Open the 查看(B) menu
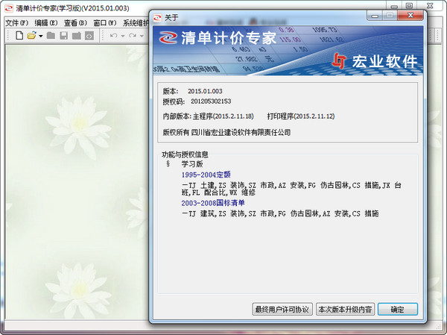The image size is (447, 335). coord(75,23)
